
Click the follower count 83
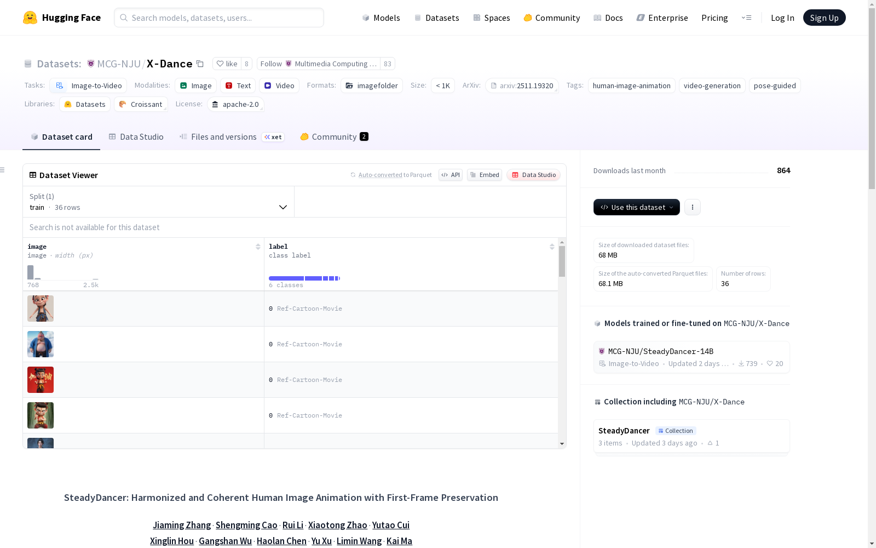[388, 64]
